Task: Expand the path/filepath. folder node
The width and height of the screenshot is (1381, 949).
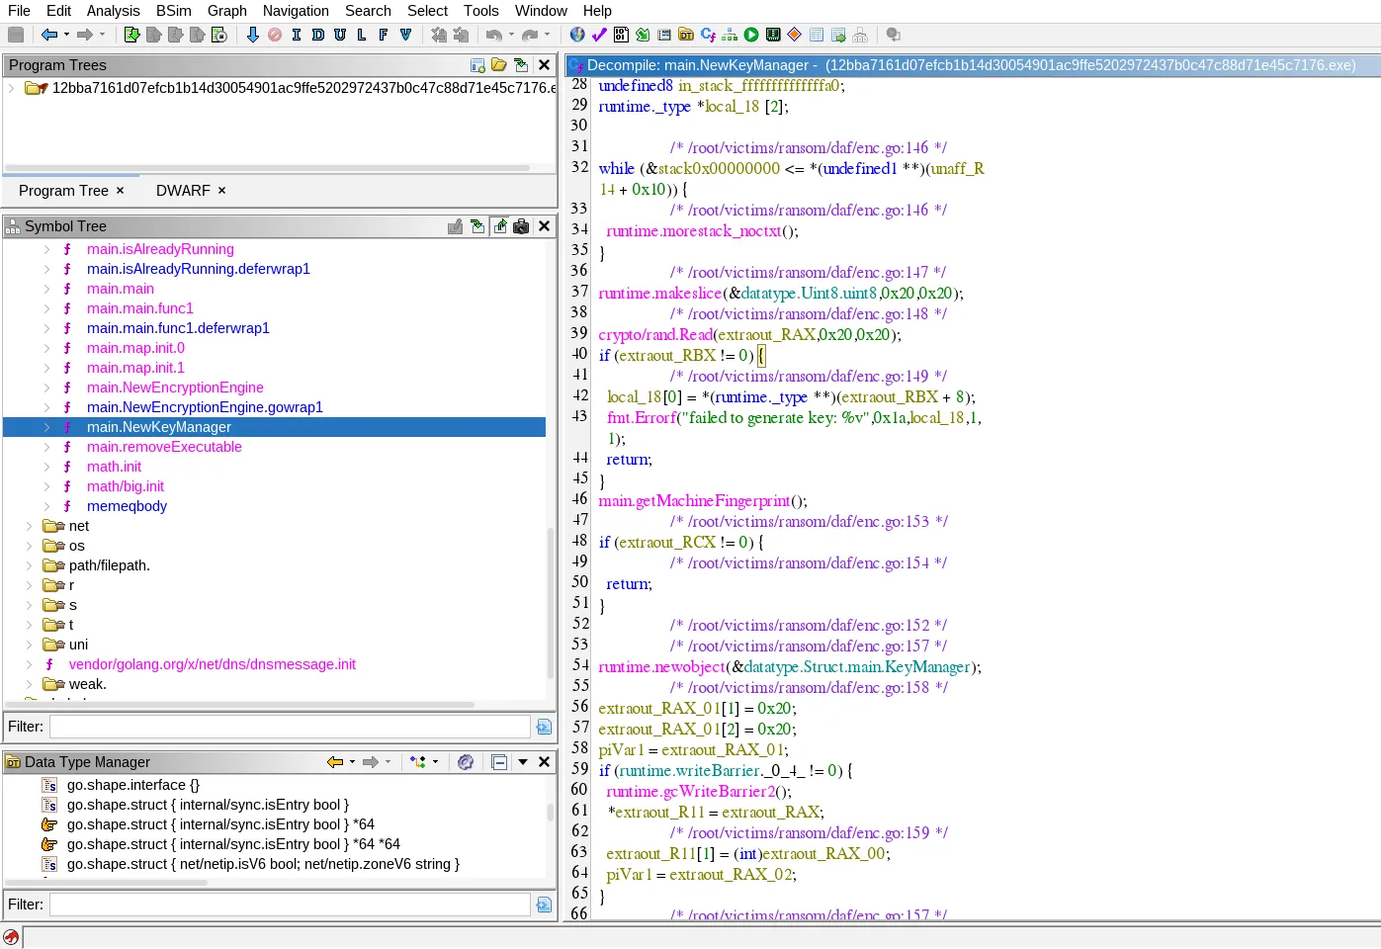Action: 29,565
